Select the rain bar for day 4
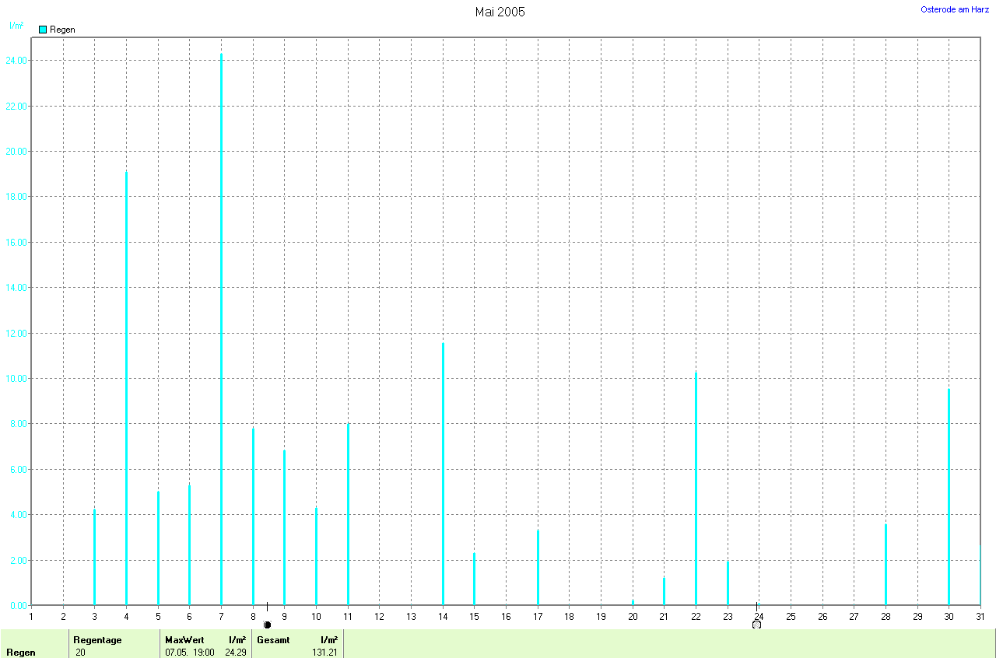The height and width of the screenshot is (658, 996). [x=126, y=387]
